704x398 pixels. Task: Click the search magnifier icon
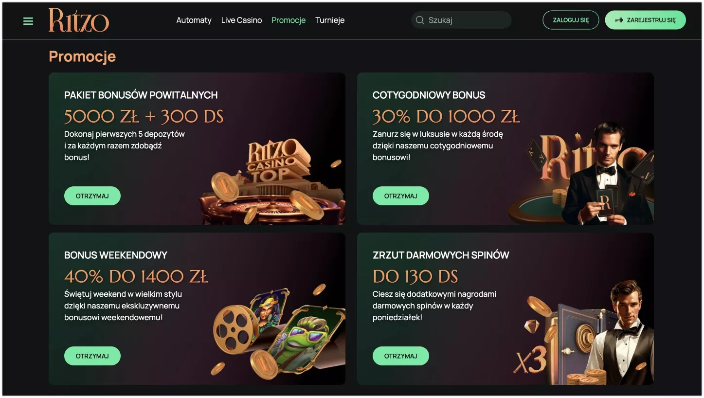420,20
